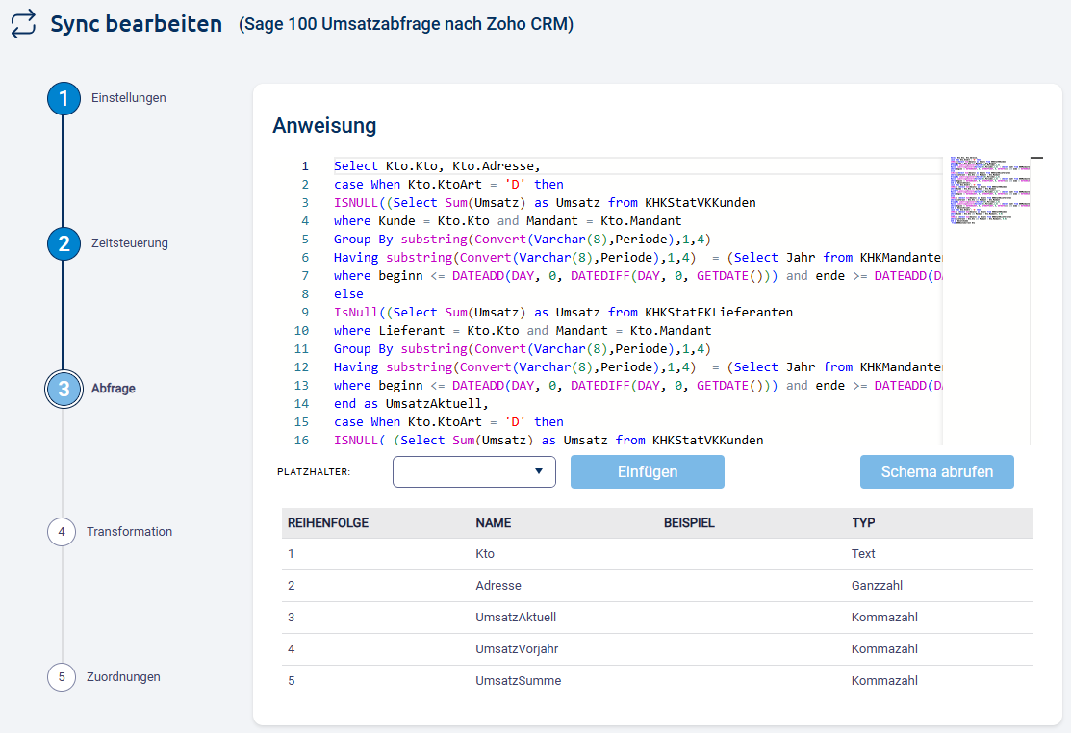Click the REIHENFOLGE column header
Viewport: 1071px width, 733px height.
point(328,523)
